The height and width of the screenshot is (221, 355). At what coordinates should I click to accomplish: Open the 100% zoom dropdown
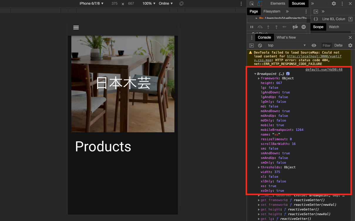pyautogui.click(x=149, y=4)
